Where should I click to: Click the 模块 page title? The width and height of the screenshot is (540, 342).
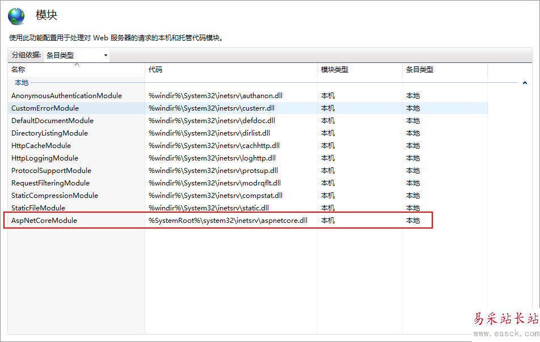pos(47,15)
